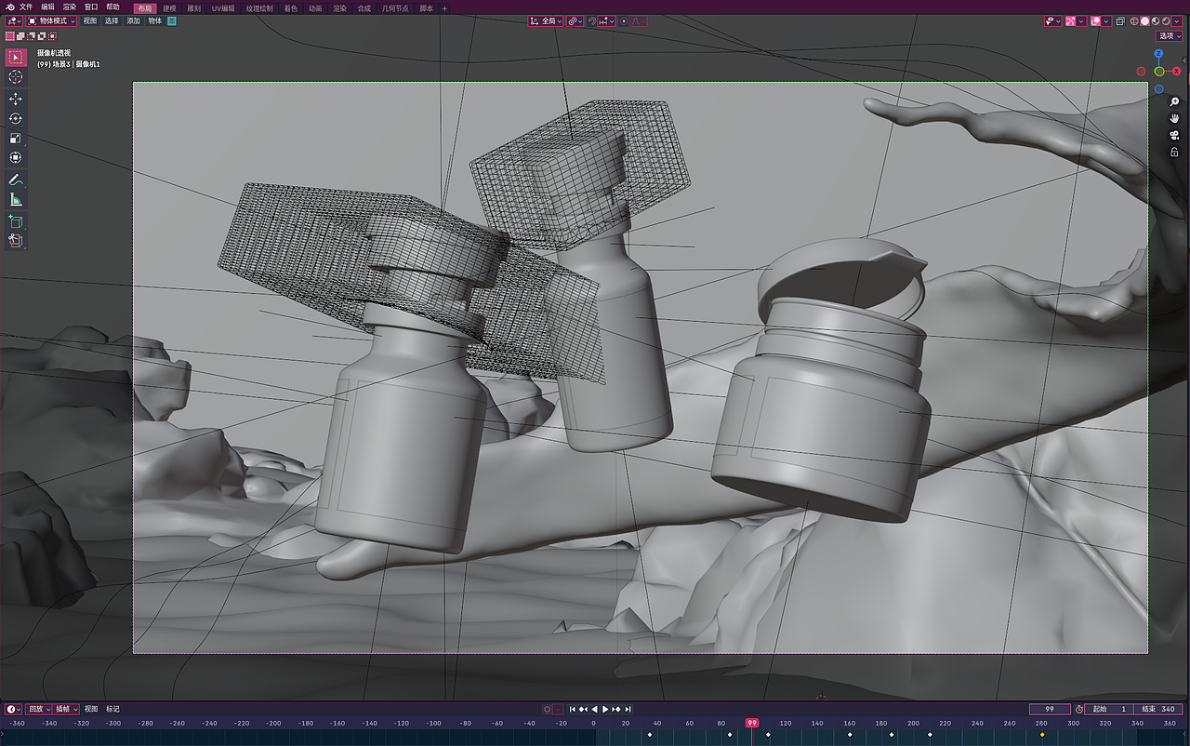Switch to wireframe shading mode
This screenshot has height=746, width=1190.
point(1134,20)
